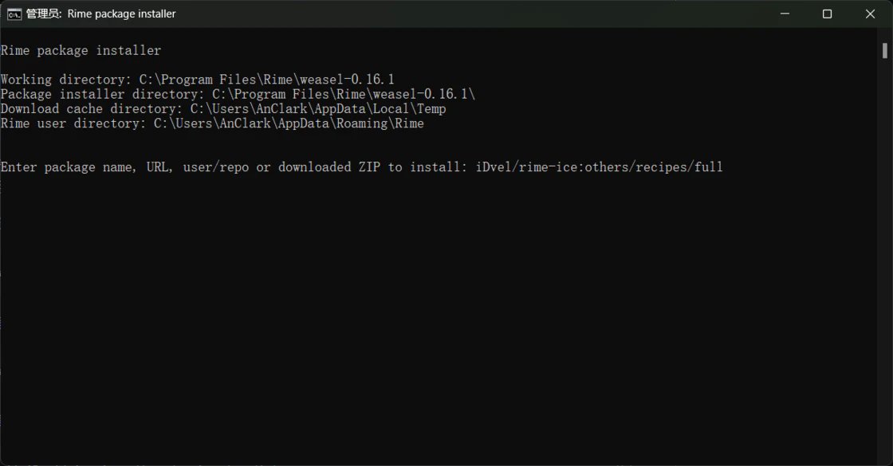Click the empty area of the title bar

coord(478,14)
